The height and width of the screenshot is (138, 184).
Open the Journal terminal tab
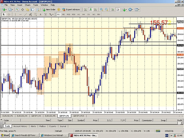pos(63,126)
